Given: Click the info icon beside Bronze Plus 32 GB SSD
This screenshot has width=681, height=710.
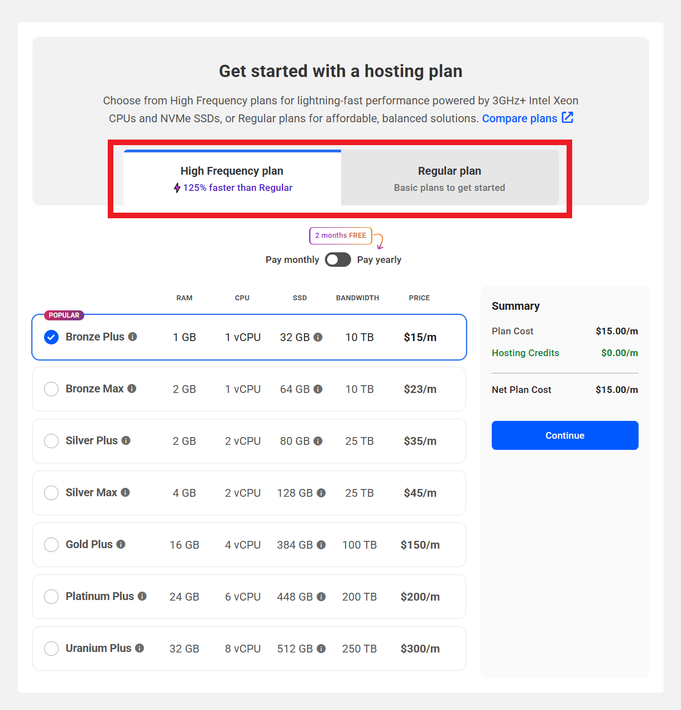Looking at the screenshot, I should point(318,337).
